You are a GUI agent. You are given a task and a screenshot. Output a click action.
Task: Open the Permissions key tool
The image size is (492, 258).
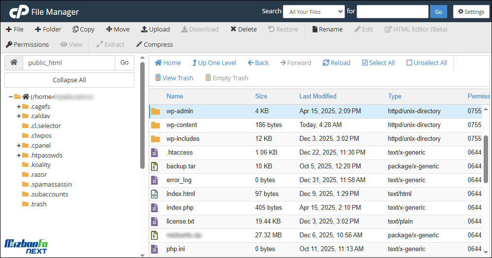click(x=27, y=44)
